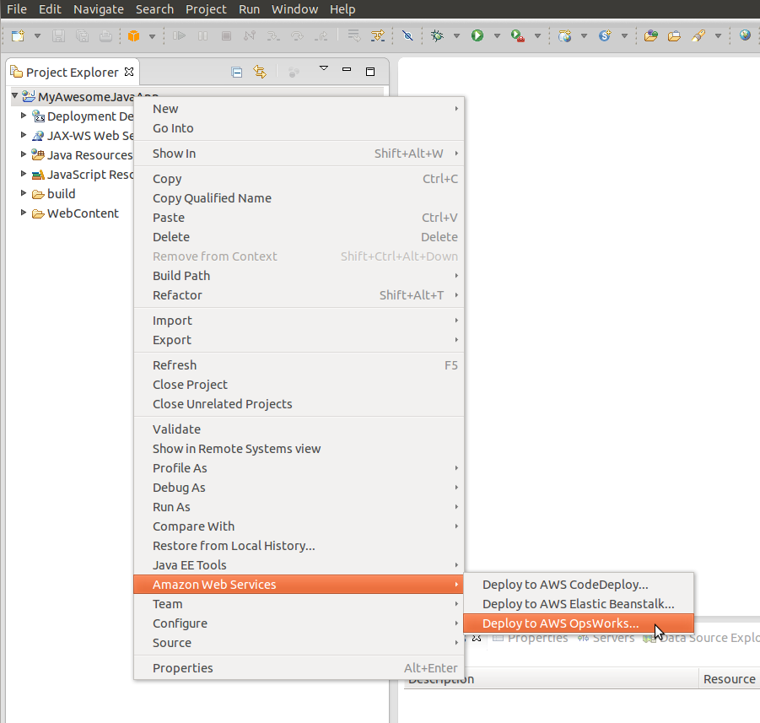Select the WebContent folder
The image size is (760, 723).
pos(83,213)
